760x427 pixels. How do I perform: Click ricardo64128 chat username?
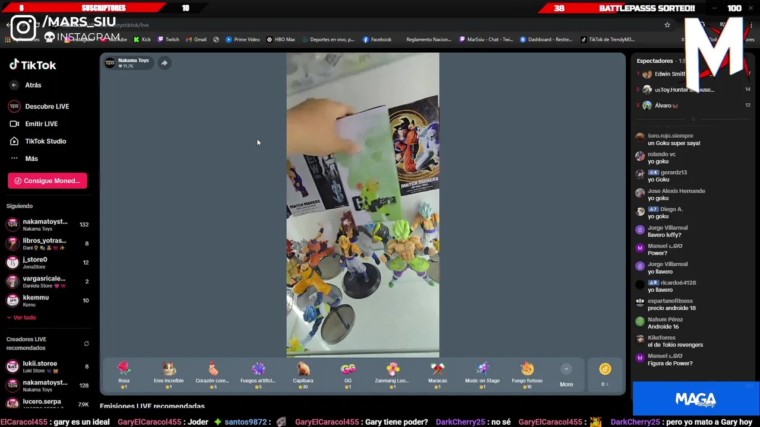pyautogui.click(x=679, y=283)
